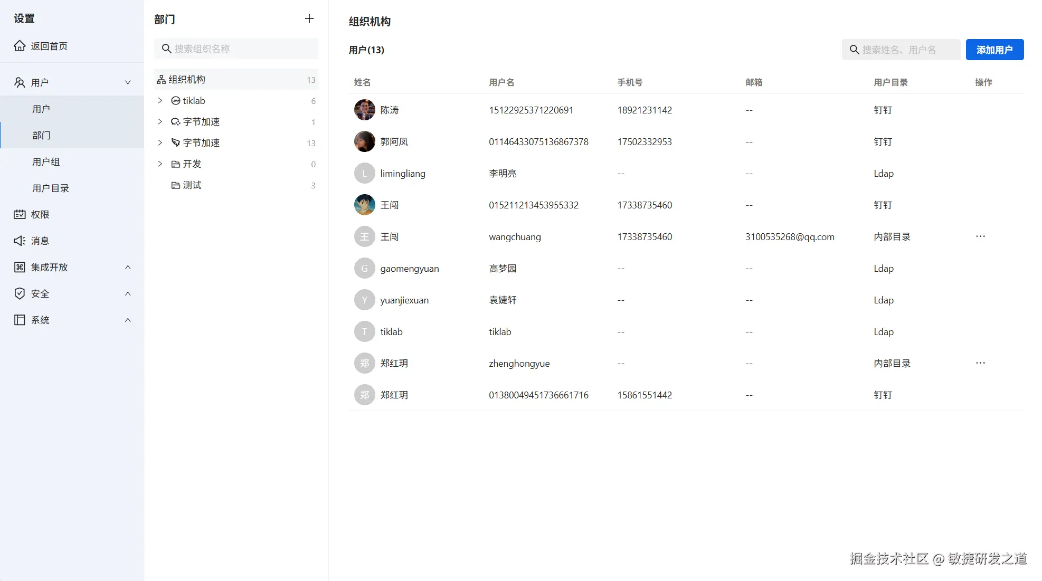Collapse the 用户 sidebar section chevron
The image size is (1042, 581).
click(x=127, y=82)
